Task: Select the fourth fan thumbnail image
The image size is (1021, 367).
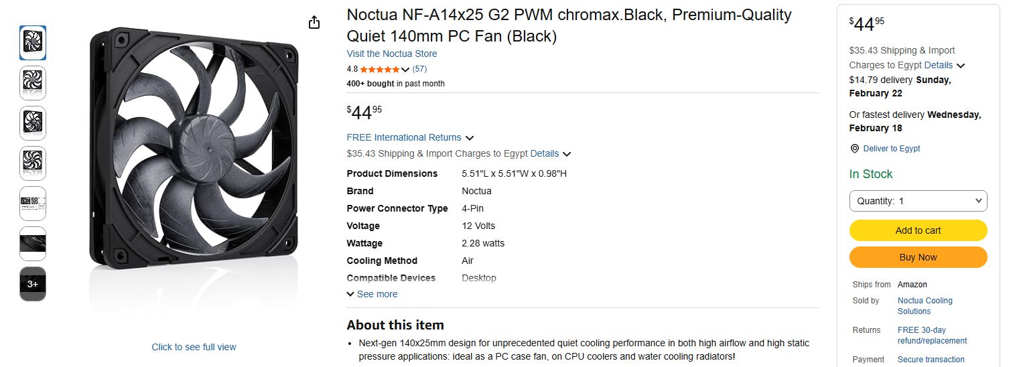Action: [33, 163]
